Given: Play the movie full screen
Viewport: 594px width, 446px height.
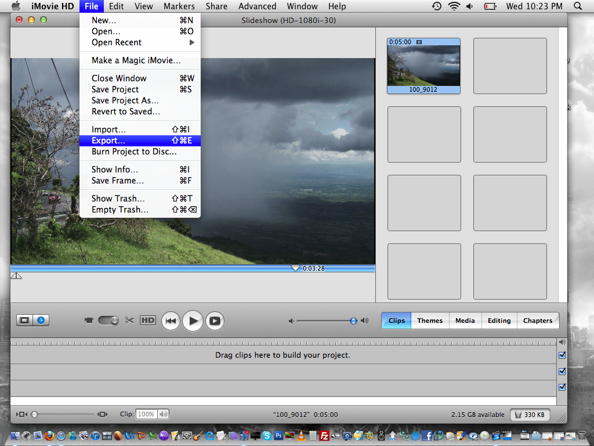Looking at the screenshot, I should (x=215, y=321).
